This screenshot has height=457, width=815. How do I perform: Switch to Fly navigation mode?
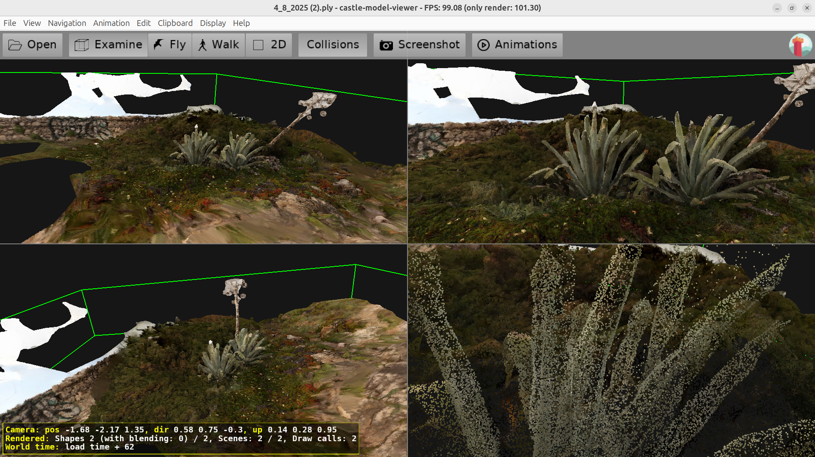pos(170,45)
